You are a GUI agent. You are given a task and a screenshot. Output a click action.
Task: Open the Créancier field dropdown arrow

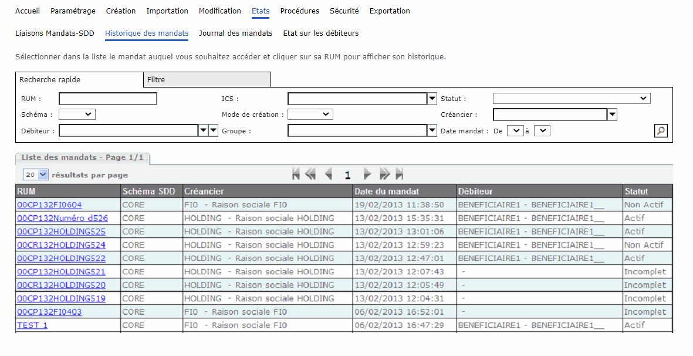tap(612, 115)
